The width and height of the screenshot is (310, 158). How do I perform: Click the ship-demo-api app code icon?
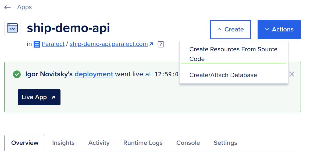[12, 28]
